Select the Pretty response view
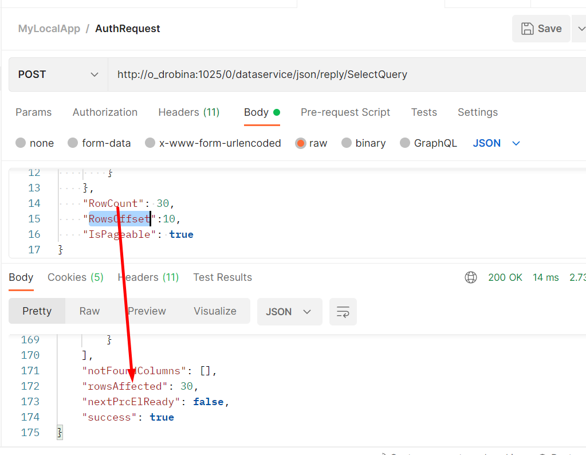Viewport: 586px width, 455px height. 37,311
